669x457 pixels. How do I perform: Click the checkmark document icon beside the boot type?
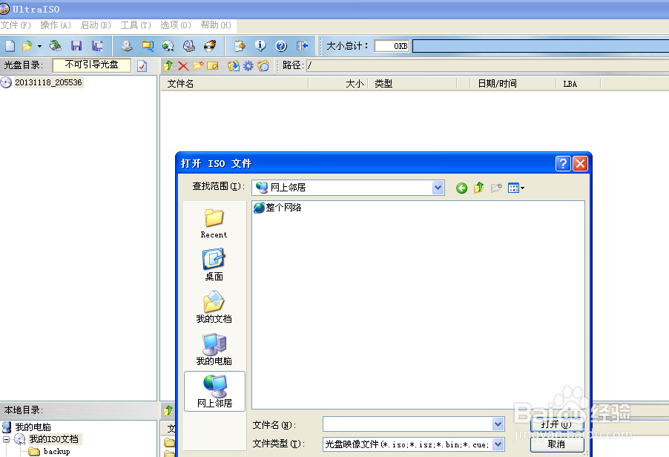[142, 66]
